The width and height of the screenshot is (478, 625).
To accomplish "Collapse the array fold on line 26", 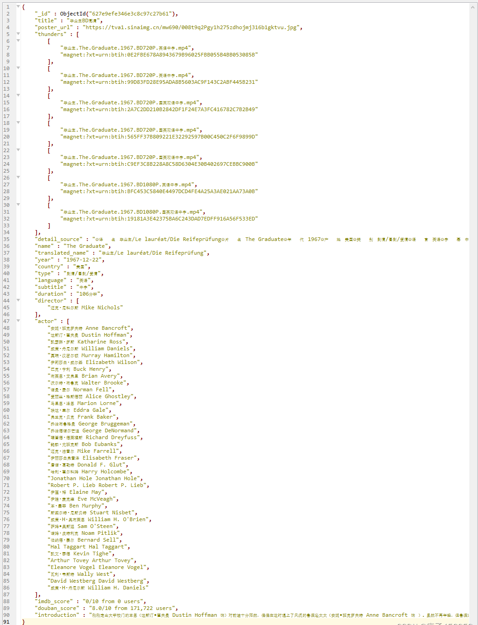I will pos(18,177).
